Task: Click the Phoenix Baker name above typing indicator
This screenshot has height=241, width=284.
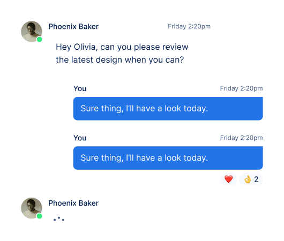Action: pyautogui.click(x=73, y=203)
